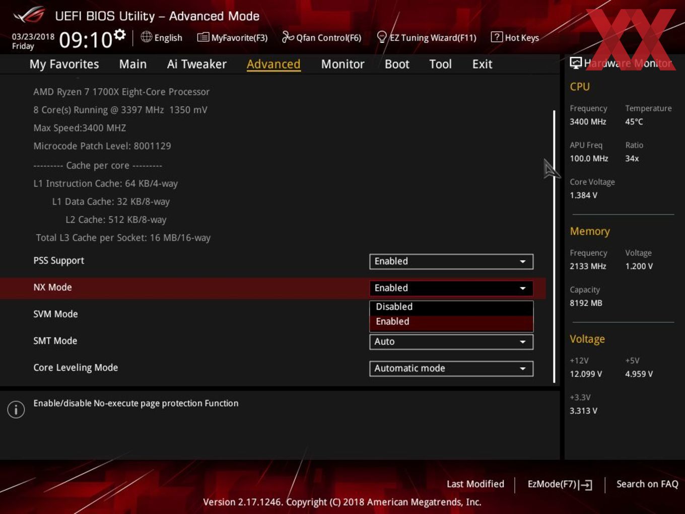
Task: Select the PSS Support row label
Action: pyautogui.click(x=58, y=261)
